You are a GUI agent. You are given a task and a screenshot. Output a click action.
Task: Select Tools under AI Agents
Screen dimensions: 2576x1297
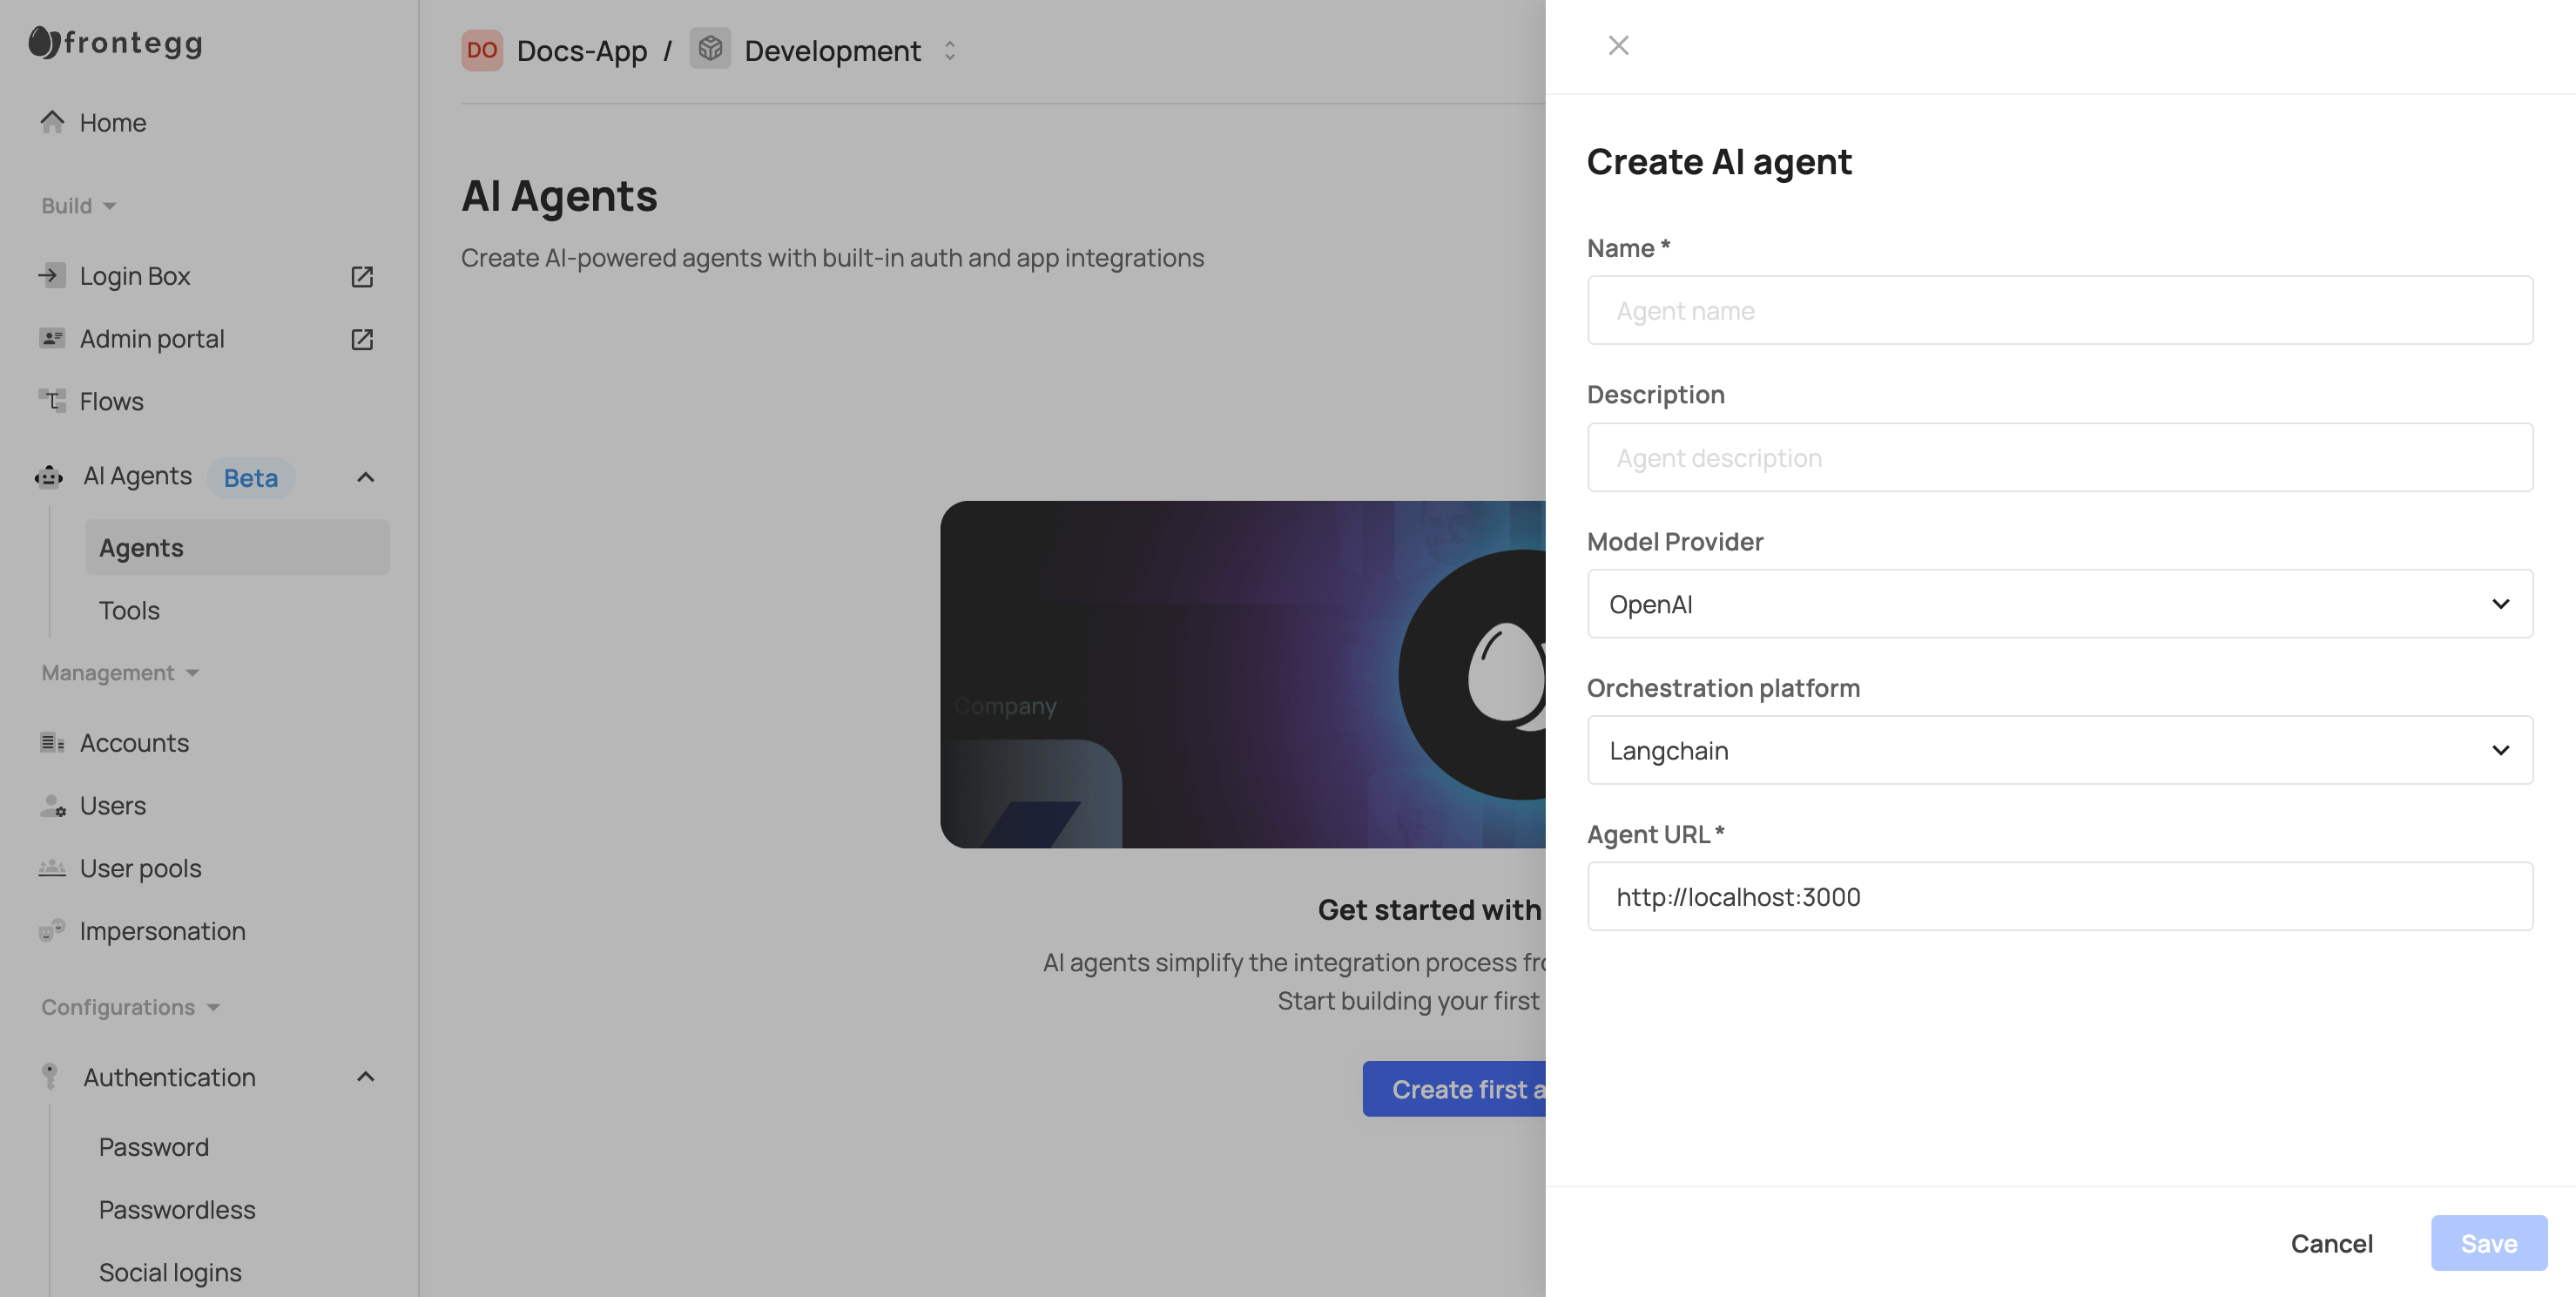(129, 610)
